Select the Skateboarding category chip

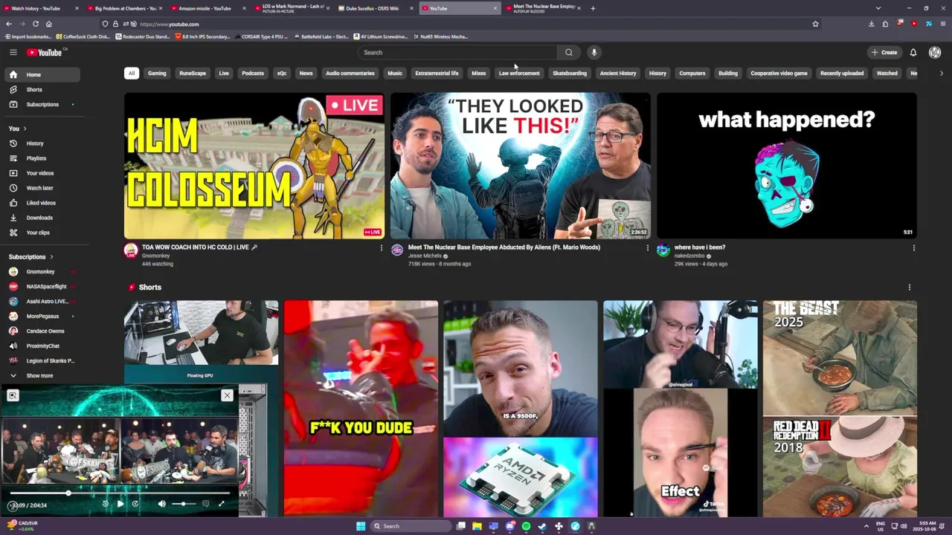tap(570, 74)
